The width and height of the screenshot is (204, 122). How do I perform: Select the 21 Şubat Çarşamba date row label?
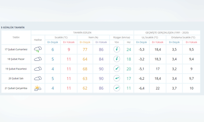(16, 88)
